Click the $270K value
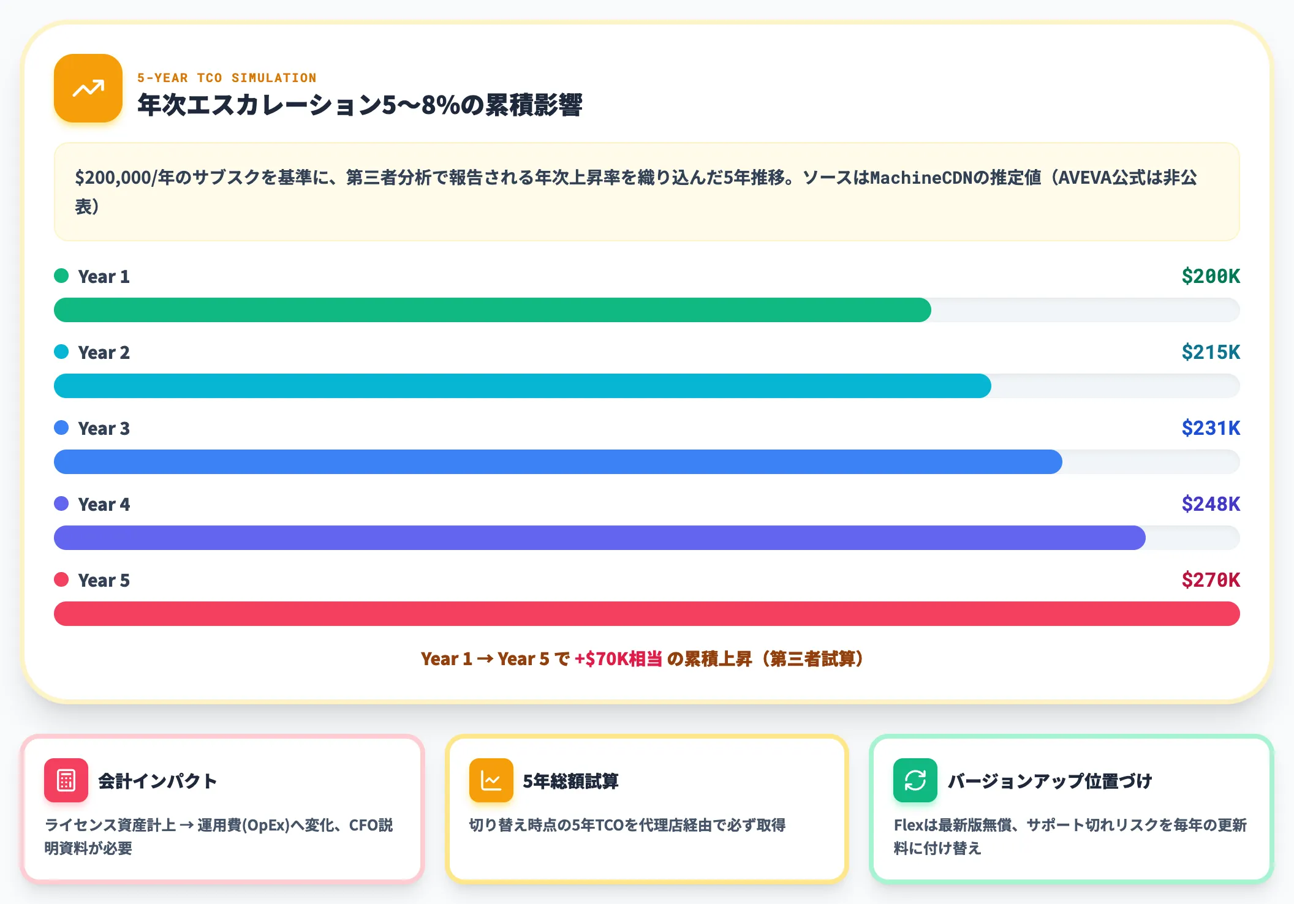The width and height of the screenshot is (1294, 904). pyautogui.click(x=1211, y=580)
